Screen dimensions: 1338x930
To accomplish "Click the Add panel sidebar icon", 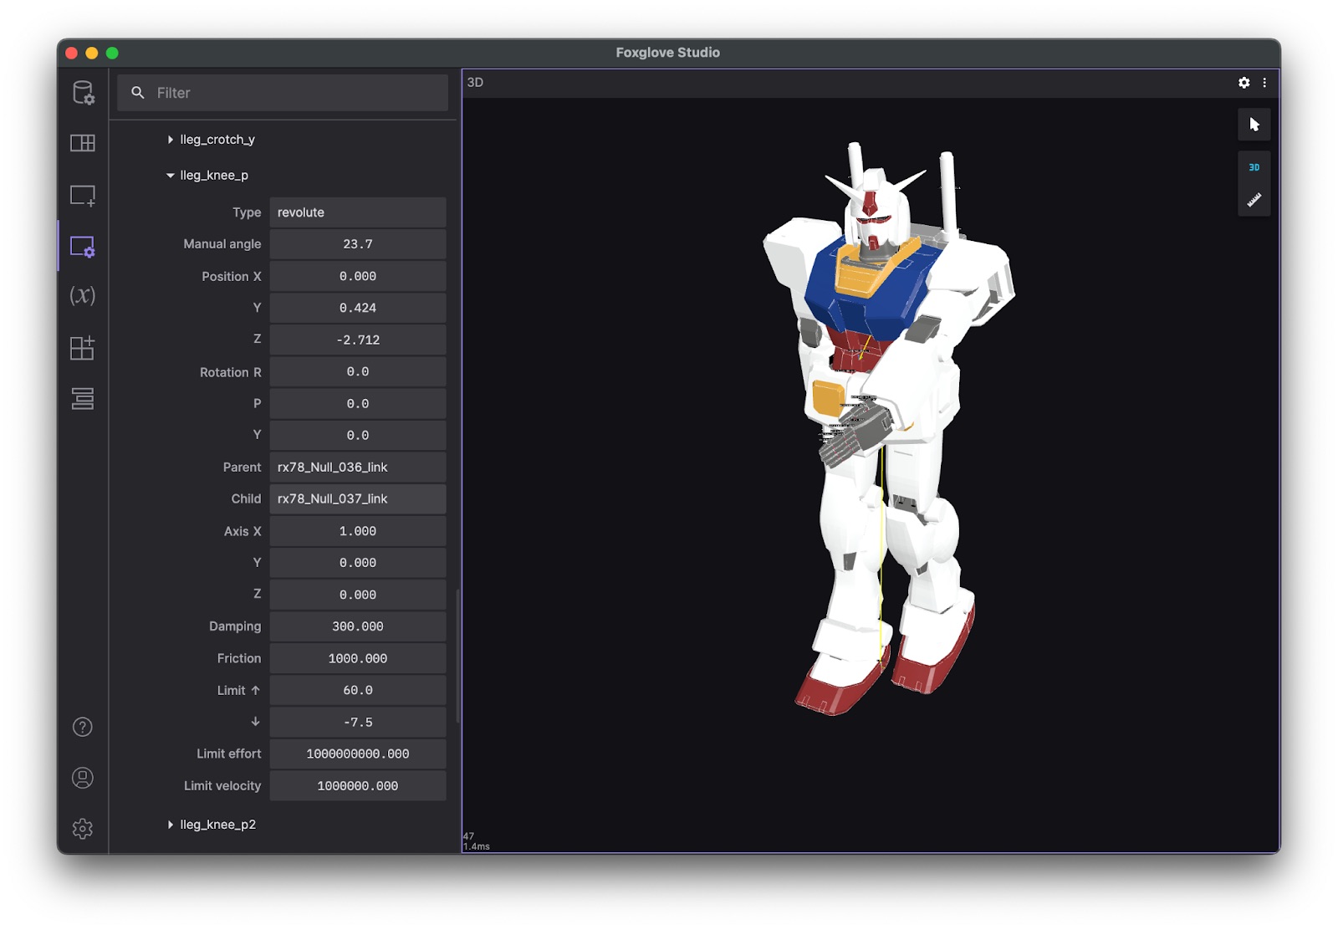I will tap(82, 196).
